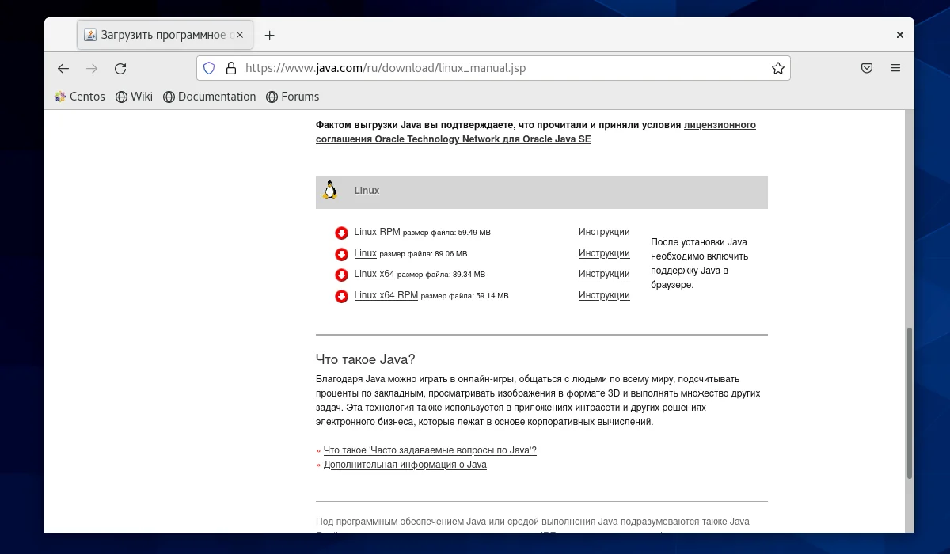950x554 pixels.
Task: Click the Linux section header label
Action: pyautogui.click(x=367, y=191)
